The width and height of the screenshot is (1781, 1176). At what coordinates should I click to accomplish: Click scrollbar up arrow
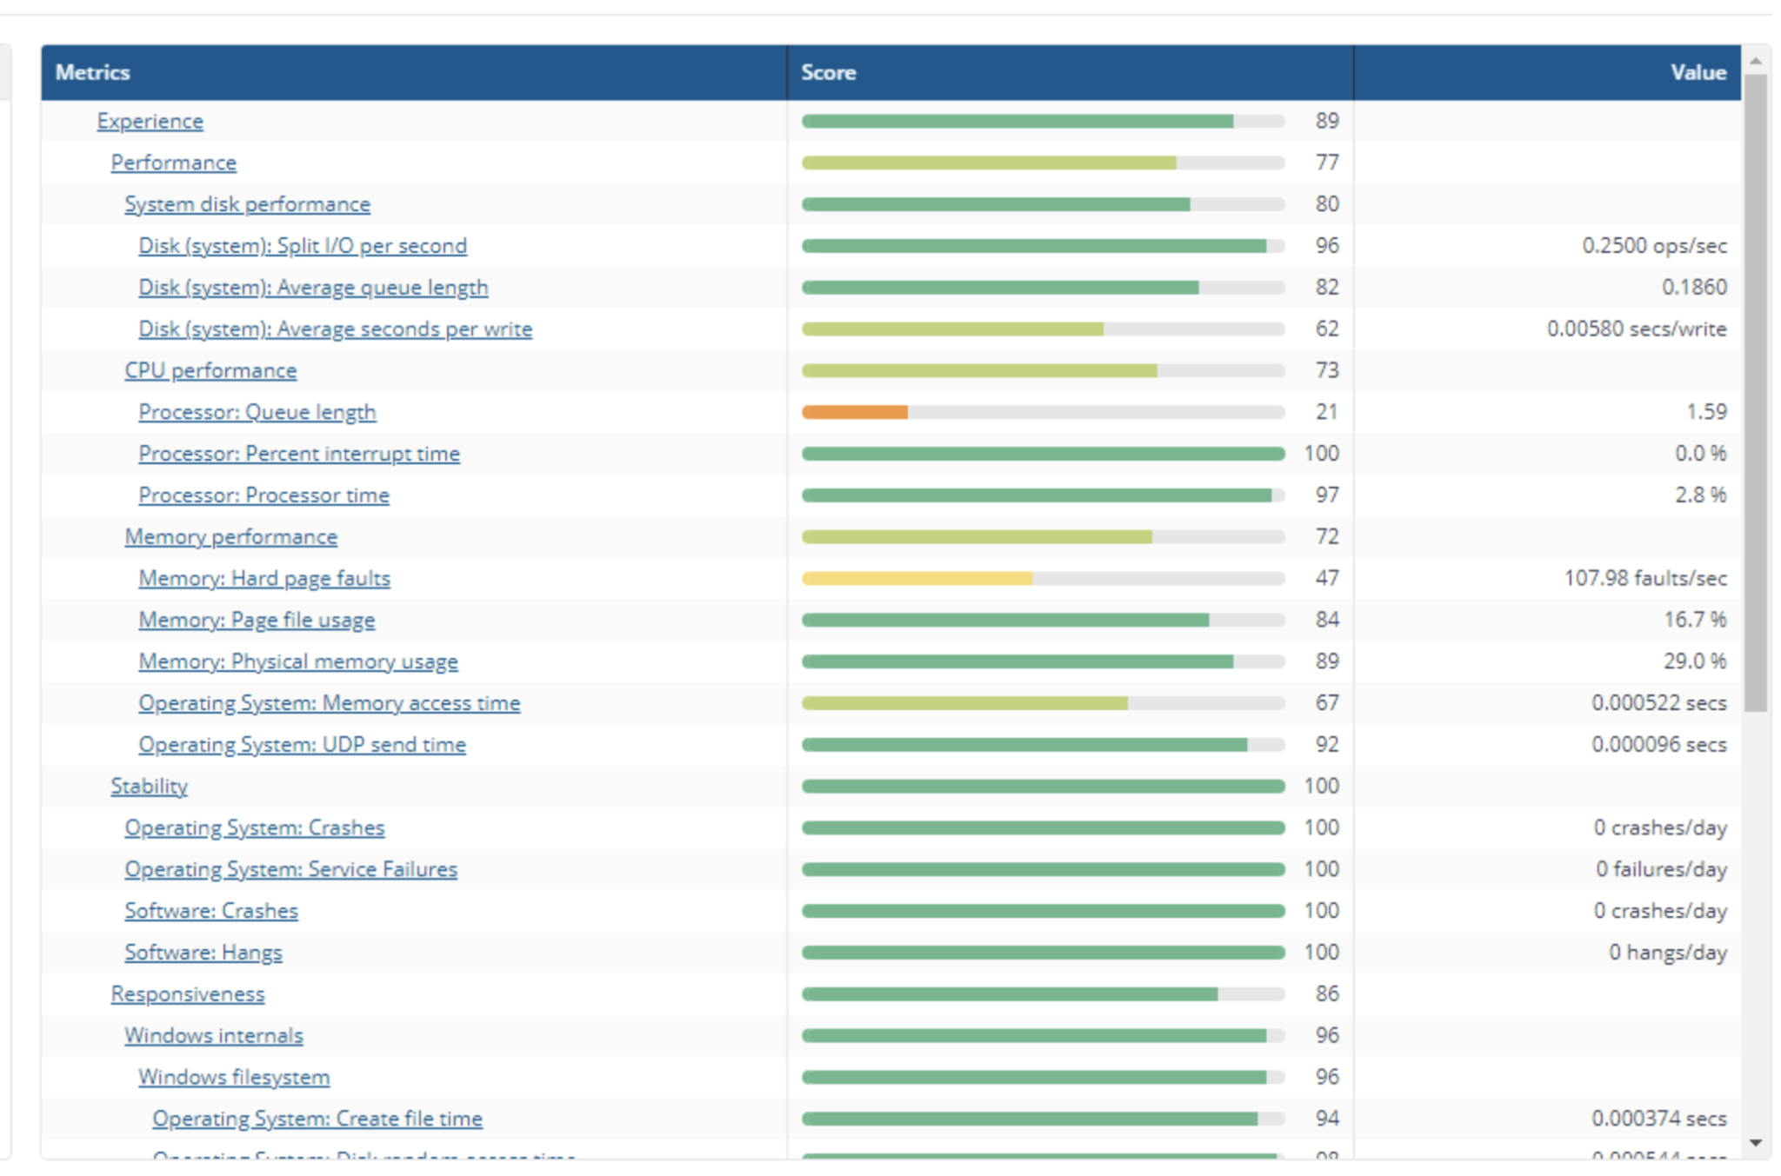point(1755,62)
